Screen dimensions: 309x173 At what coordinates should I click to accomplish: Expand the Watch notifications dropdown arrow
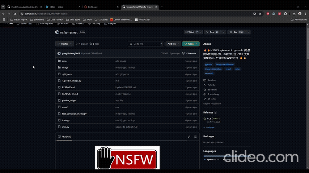pyautogui.click(x=200, y=32)
